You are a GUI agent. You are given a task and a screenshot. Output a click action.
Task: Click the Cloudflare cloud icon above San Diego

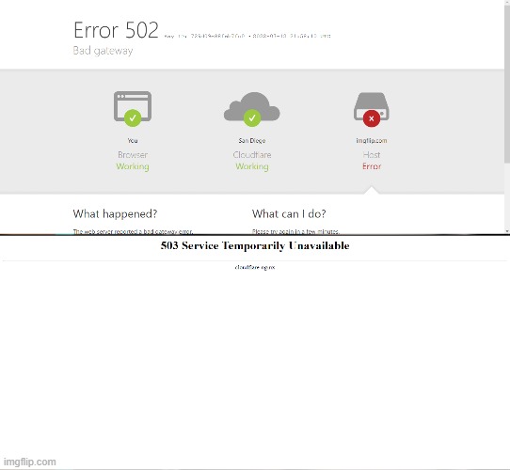click(252, 109)
